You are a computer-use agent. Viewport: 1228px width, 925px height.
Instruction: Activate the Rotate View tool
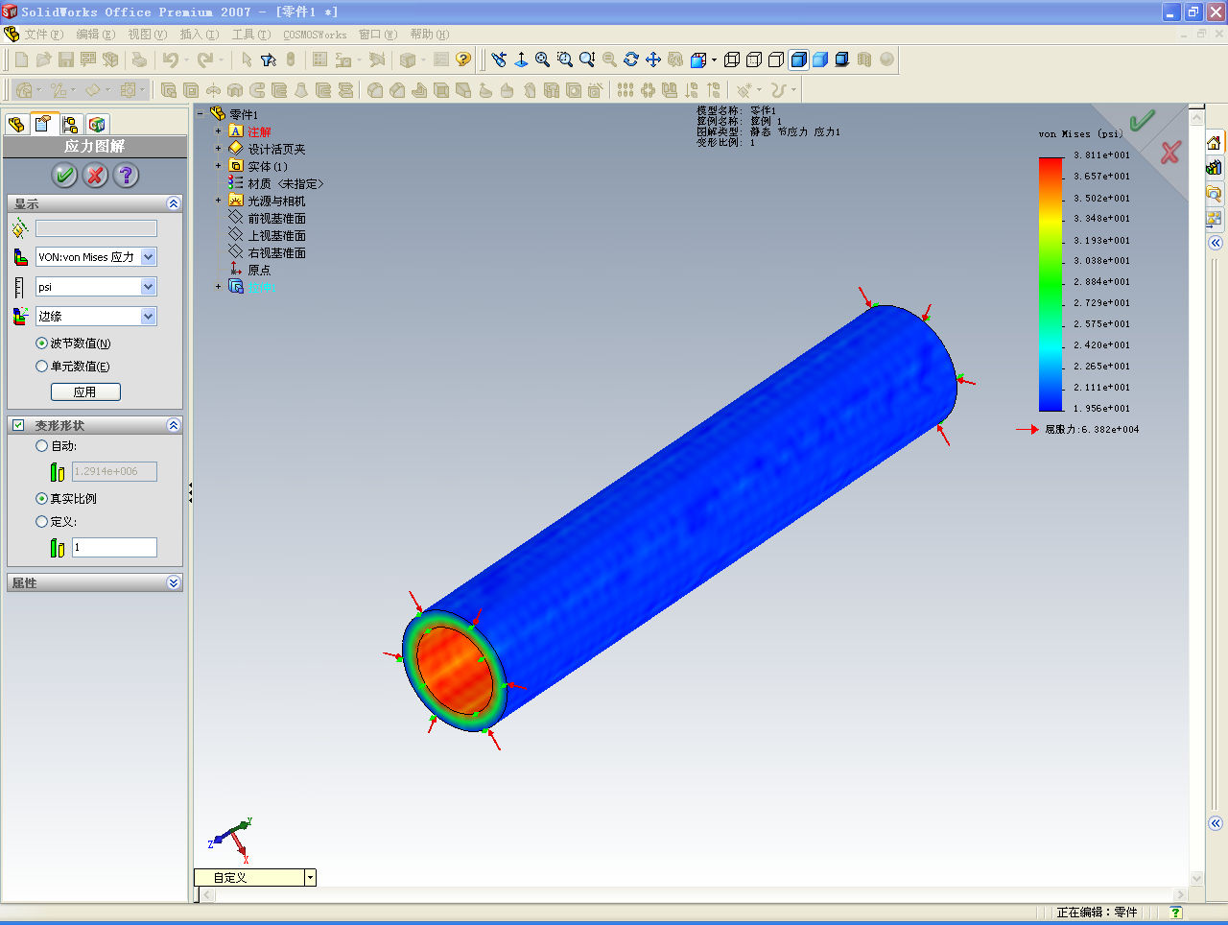coord(631,59)
